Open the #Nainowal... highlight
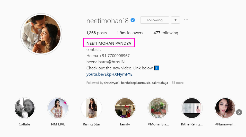Screen dimensions: 246x137 pyautogui.click(x=225, y=108)
